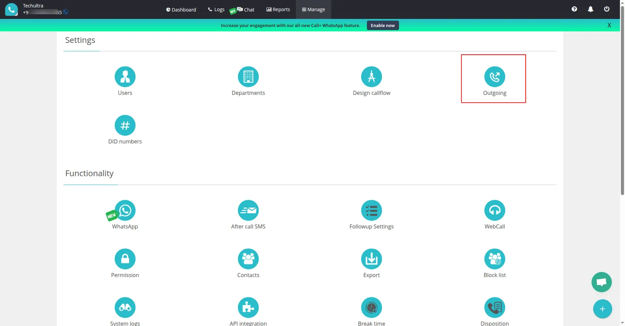Dismiss the WhatsApp banner with X
The height and width of the screenshot is (326, 625).
(609, 26)
